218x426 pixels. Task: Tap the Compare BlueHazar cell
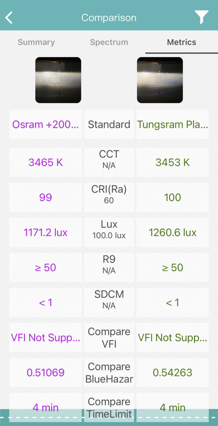109,372
